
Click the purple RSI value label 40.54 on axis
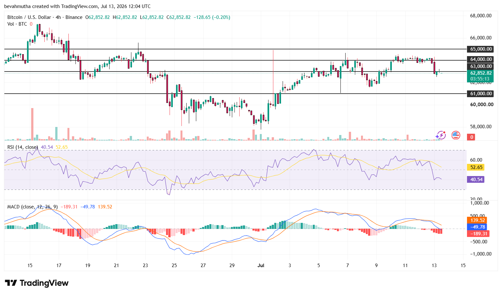pos(476,180)
